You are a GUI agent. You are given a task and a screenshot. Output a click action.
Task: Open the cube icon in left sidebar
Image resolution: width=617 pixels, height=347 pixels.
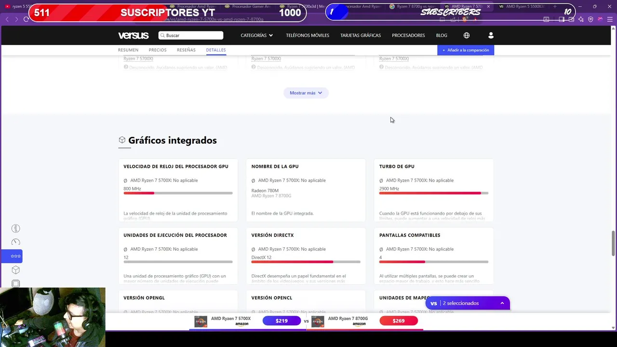(x=15, y=270)
